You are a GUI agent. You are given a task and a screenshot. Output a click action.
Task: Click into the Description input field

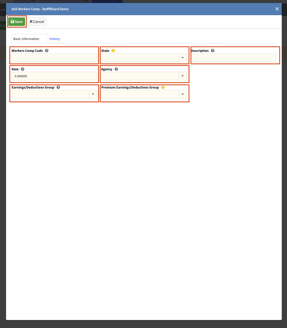(x=234, y=58)
